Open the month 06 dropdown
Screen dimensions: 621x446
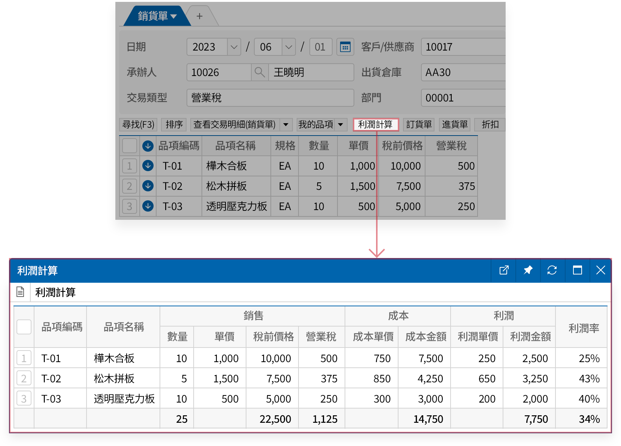pyautogui.click(x=288, y=47)
